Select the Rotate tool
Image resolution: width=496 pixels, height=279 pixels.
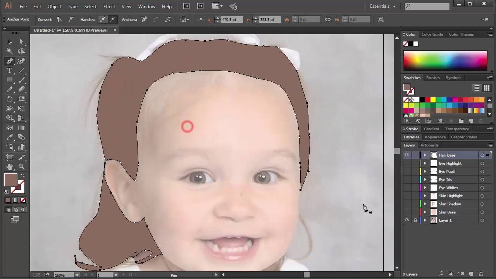pos(10,100)
